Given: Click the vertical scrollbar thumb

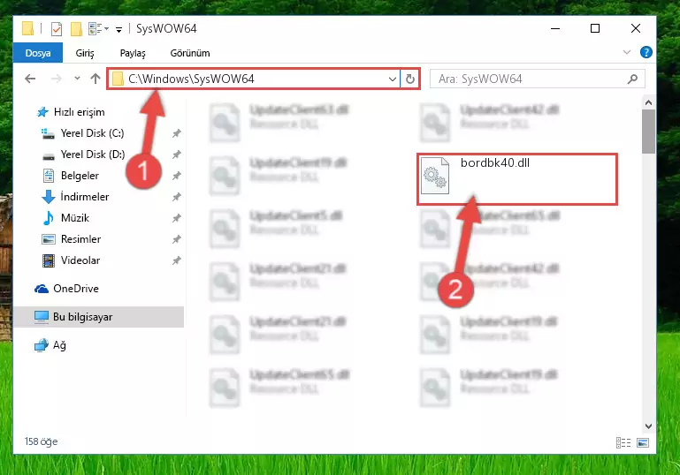Looking at the screenshot, I should tap(648, 132).
